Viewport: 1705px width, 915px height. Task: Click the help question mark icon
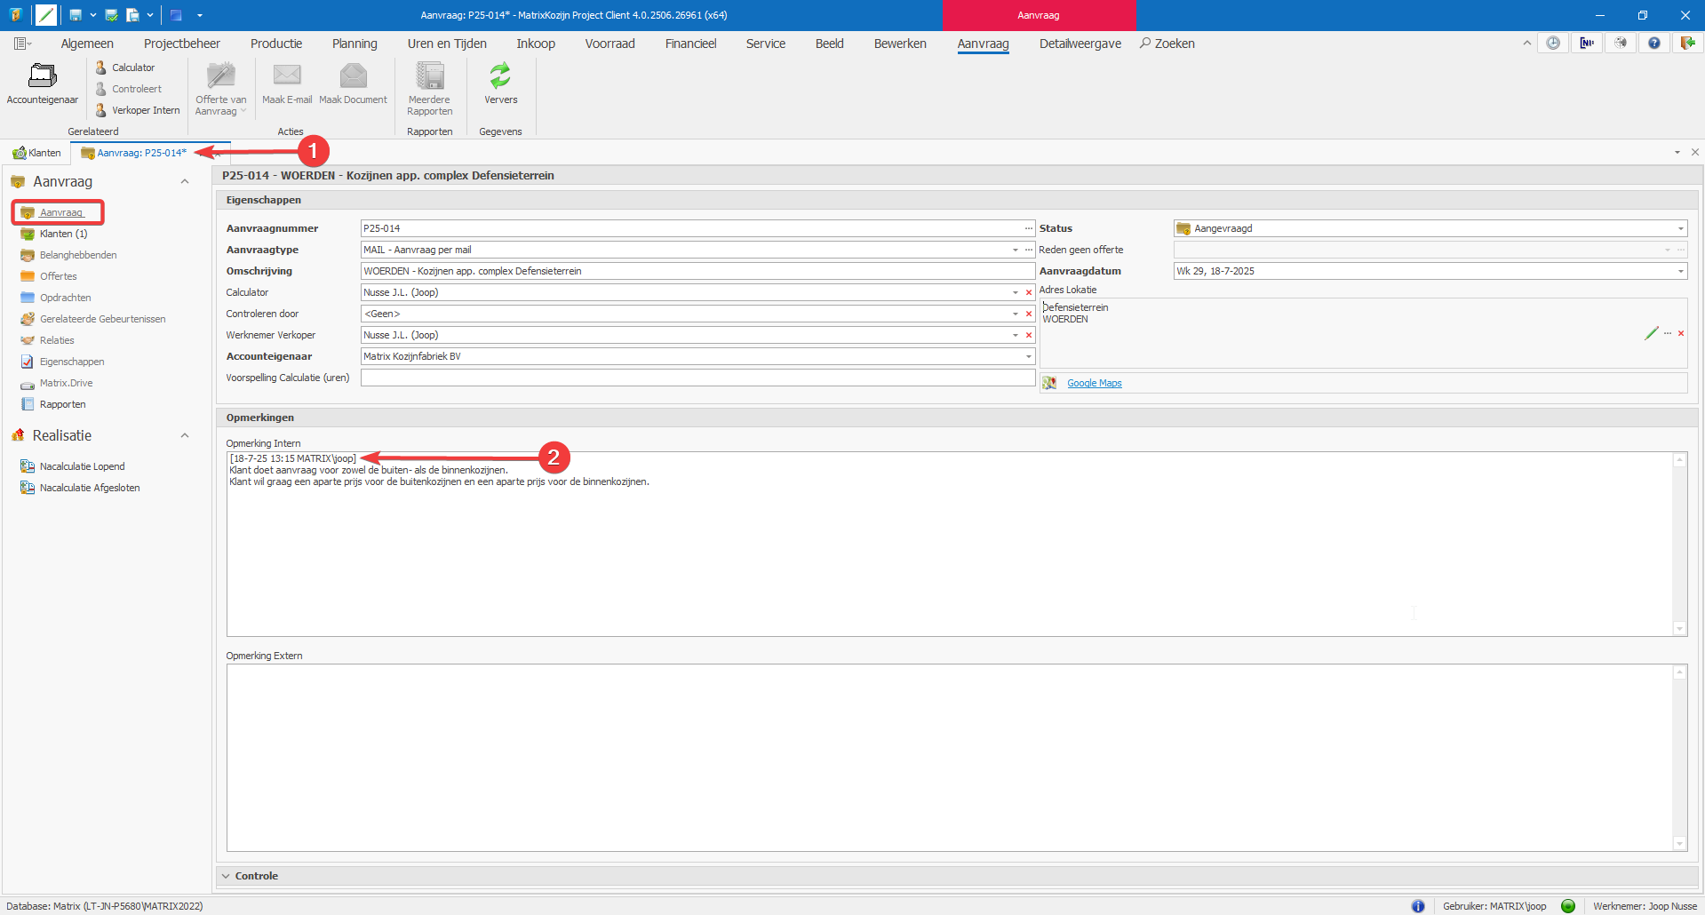point(1653,43)
